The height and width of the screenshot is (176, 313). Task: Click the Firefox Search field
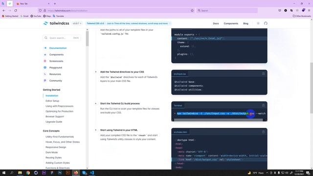pos(227,10)
